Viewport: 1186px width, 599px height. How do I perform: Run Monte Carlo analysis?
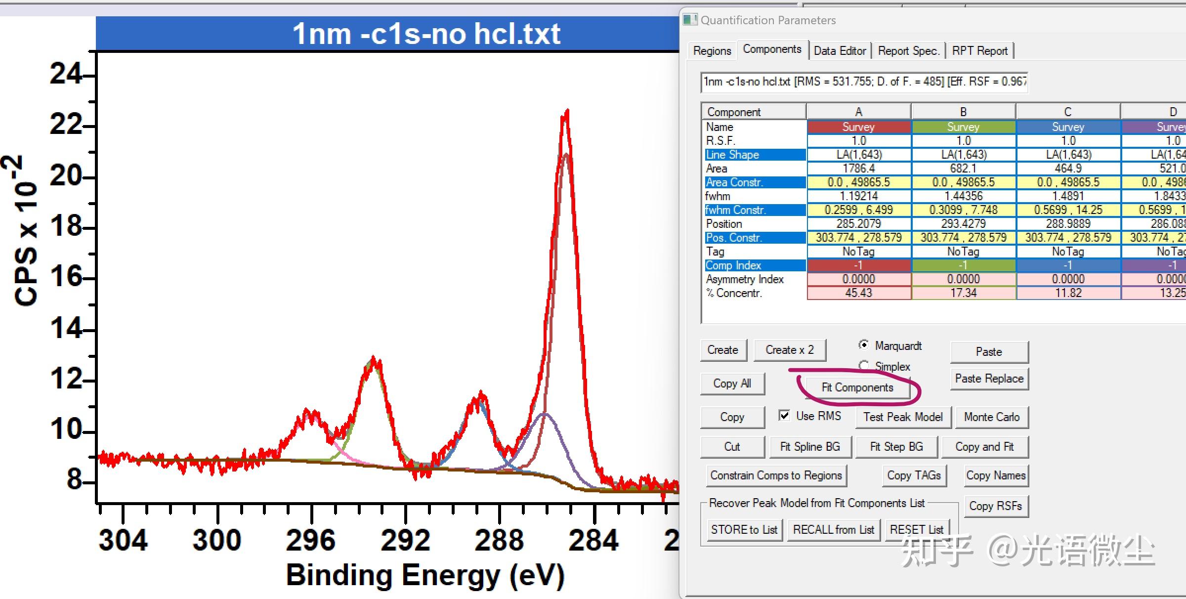[x=991, y=417]
